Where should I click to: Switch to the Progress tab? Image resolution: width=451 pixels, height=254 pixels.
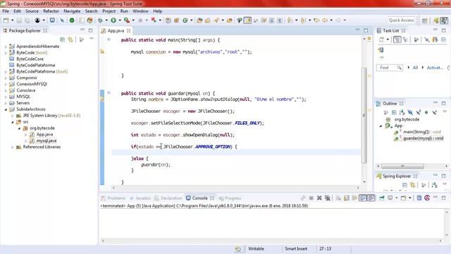(230, 198)
